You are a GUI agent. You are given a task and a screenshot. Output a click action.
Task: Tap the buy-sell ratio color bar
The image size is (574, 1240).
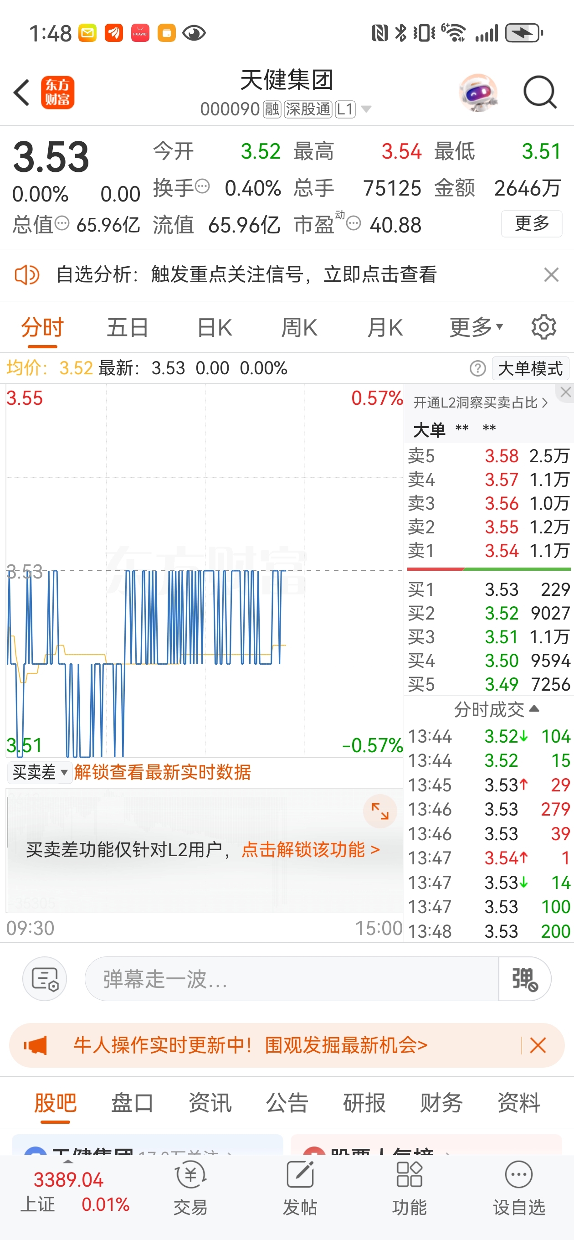click(x=489, y=569)
